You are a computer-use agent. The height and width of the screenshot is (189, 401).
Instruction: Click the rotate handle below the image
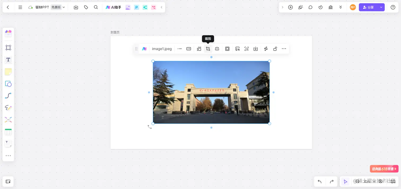coord(150,127)
